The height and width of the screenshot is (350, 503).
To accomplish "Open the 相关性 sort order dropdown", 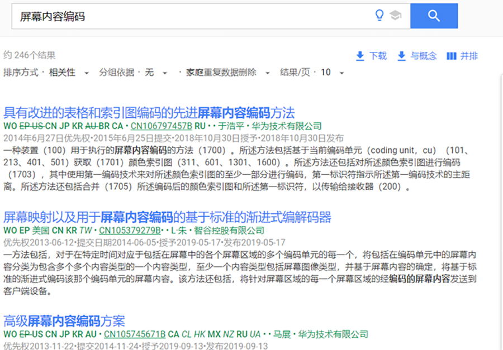I will pos(69,73).
